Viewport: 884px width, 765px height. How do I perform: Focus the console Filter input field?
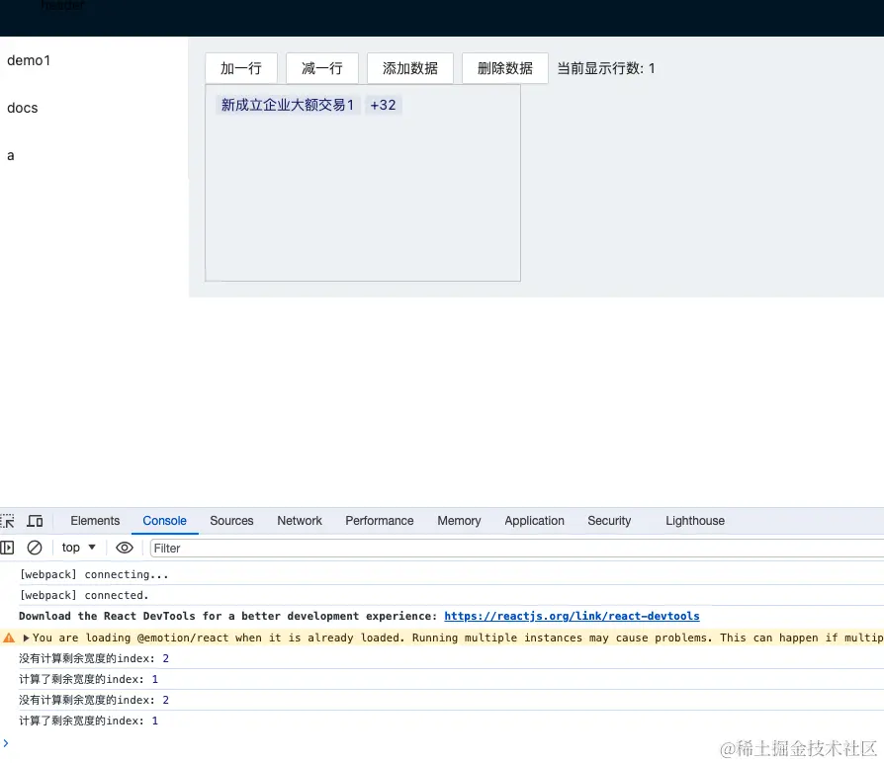(516, 549)
